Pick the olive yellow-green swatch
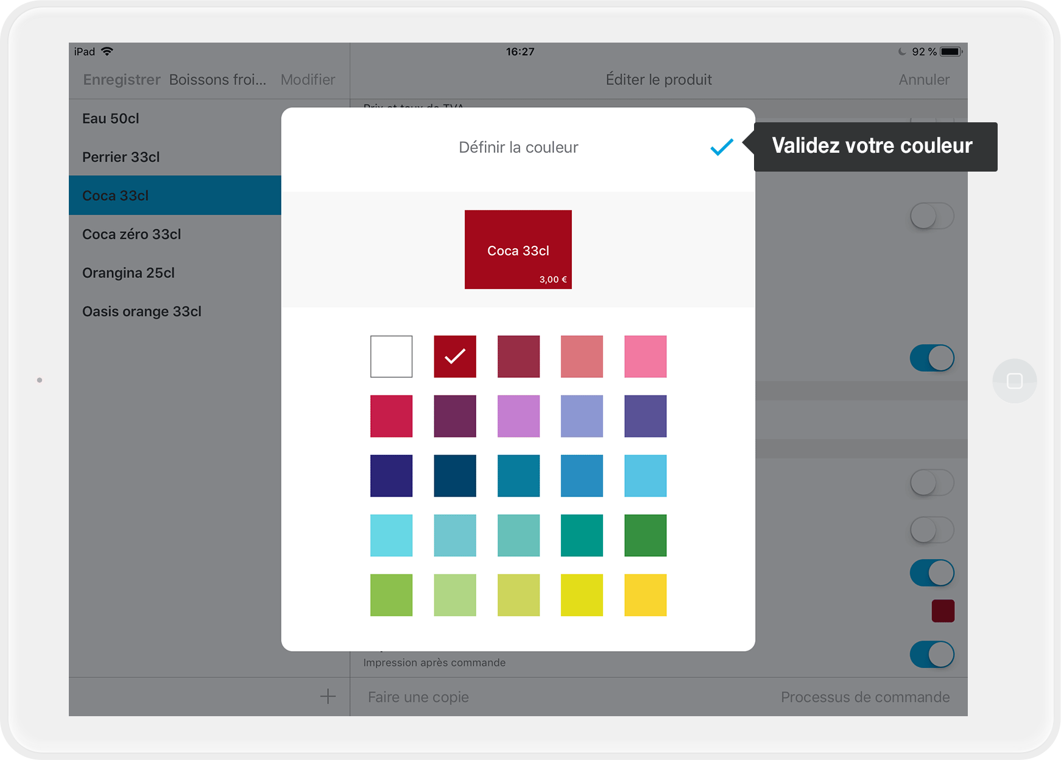The height and width of the screenshot is (760, 1061). 518,595
